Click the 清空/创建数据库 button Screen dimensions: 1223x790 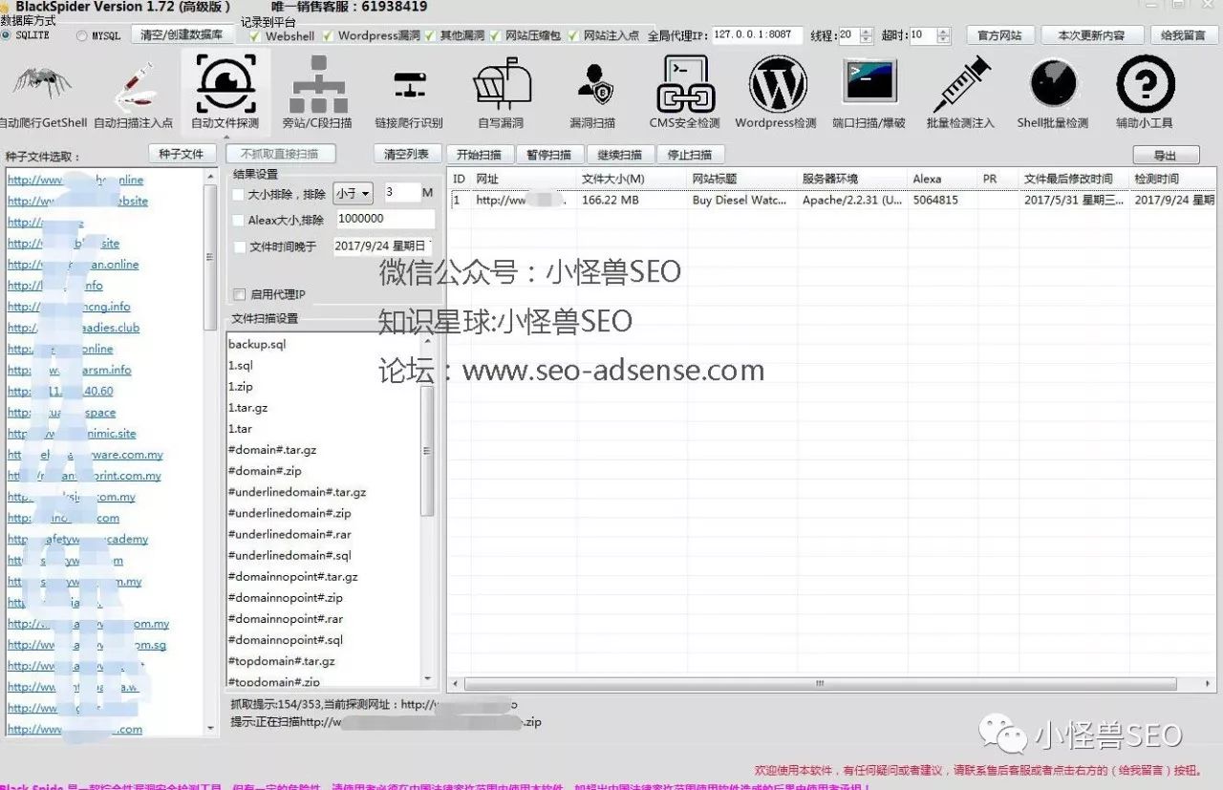coord(182,35)
